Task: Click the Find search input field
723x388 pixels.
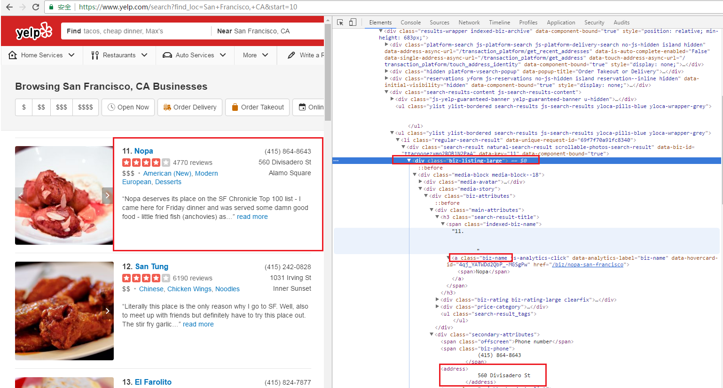Action: click(x=136, y=31)
